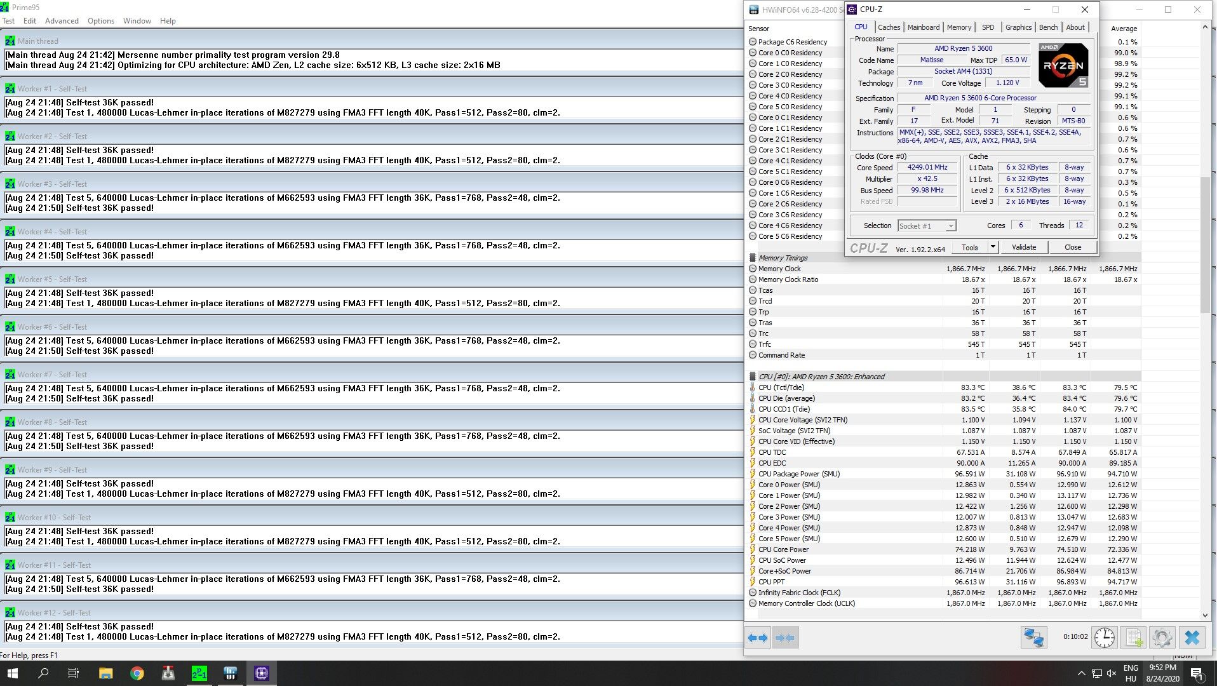This screenshot has height=686, width=1217.
Task: Show hidden system tray icons
Action: 1081,673
